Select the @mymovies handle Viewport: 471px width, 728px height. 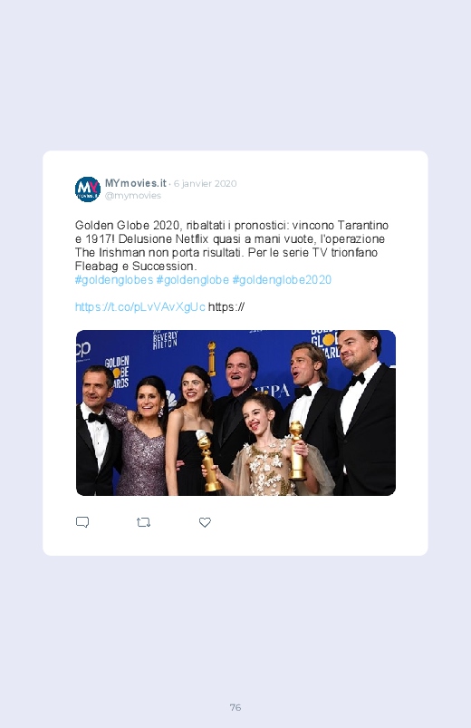tap(133, 196)
